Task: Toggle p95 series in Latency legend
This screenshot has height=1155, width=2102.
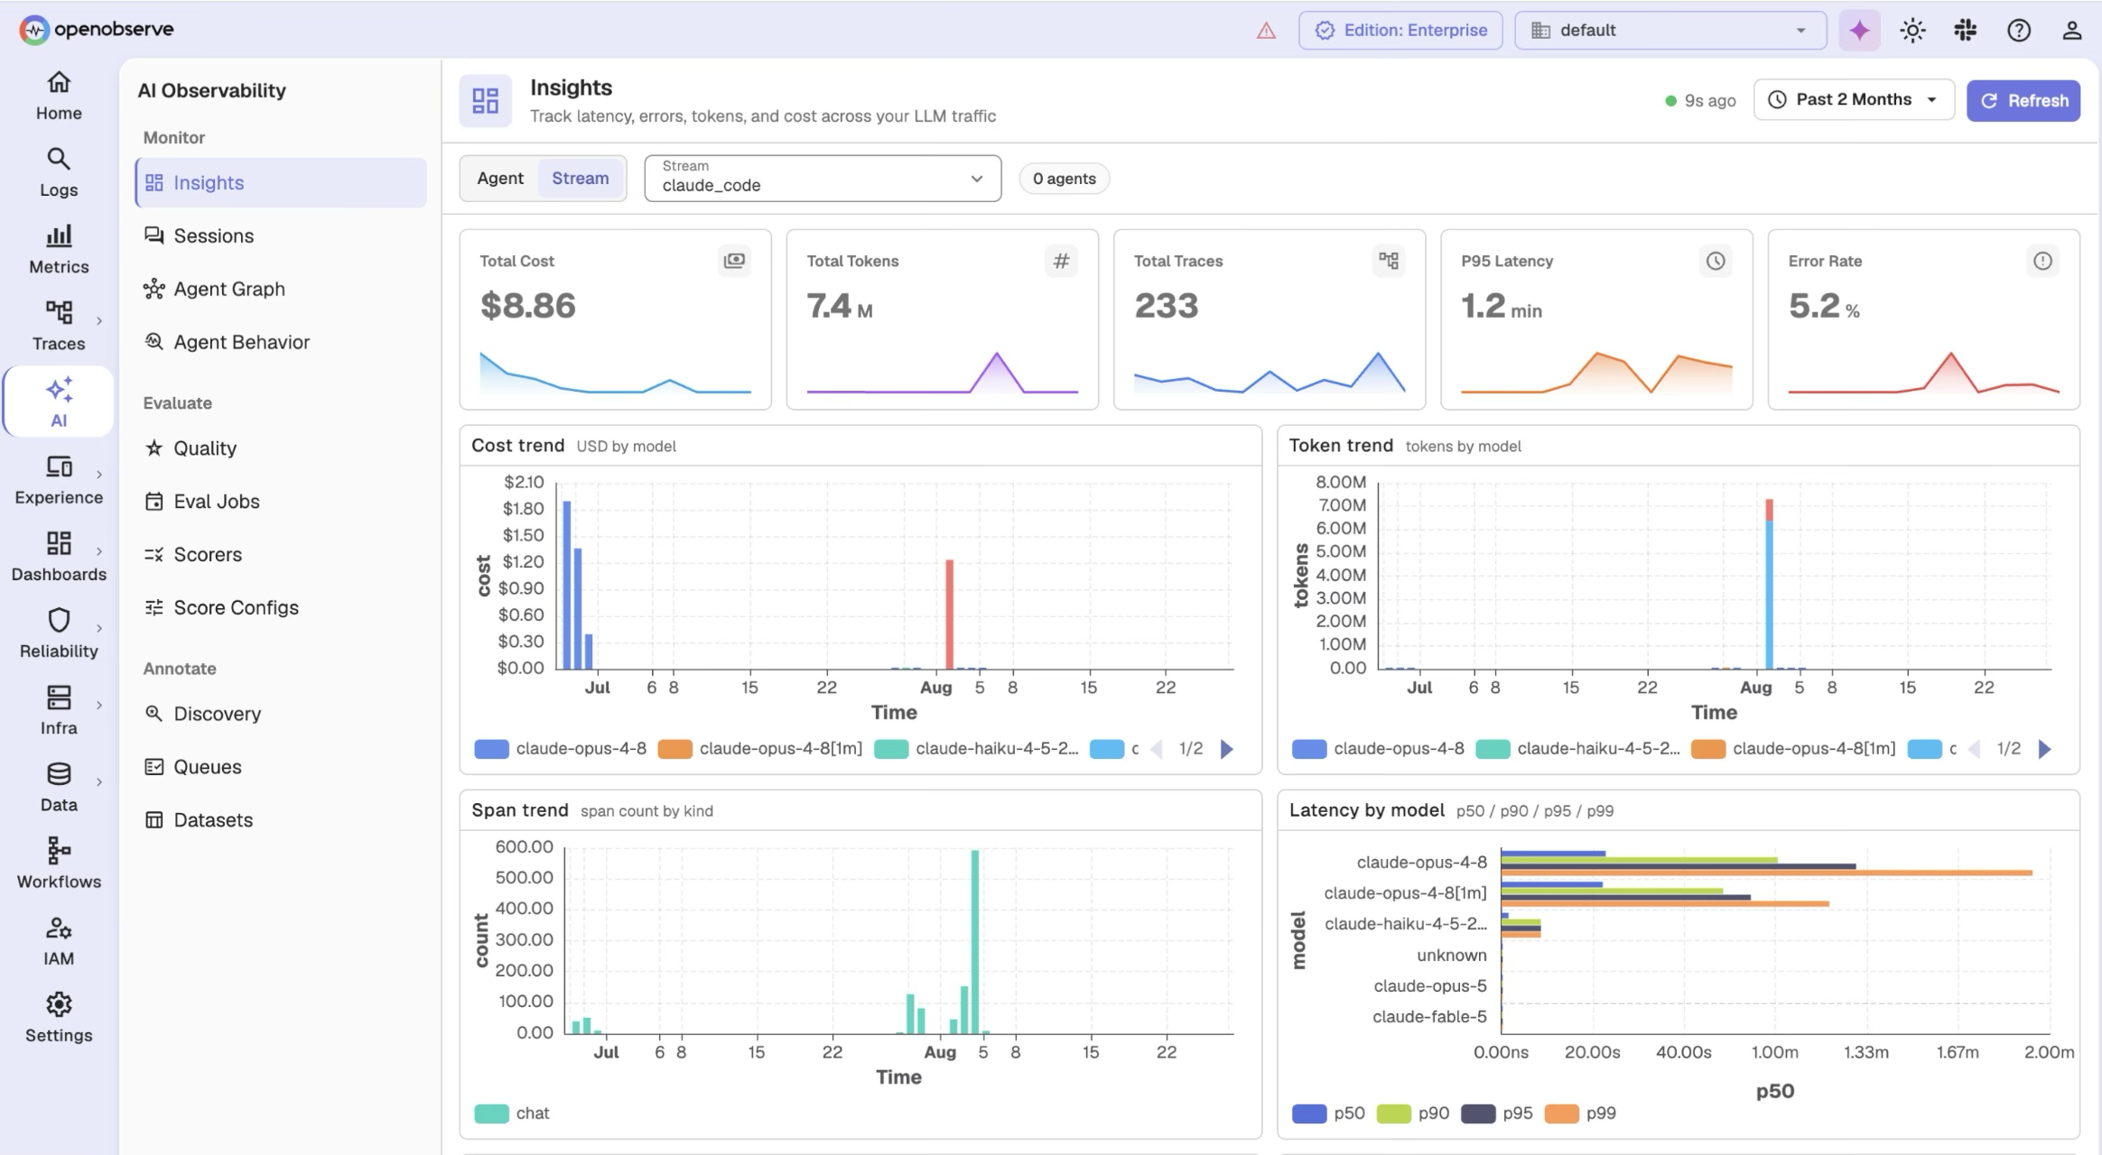Action: (x=1497, y=1113)
